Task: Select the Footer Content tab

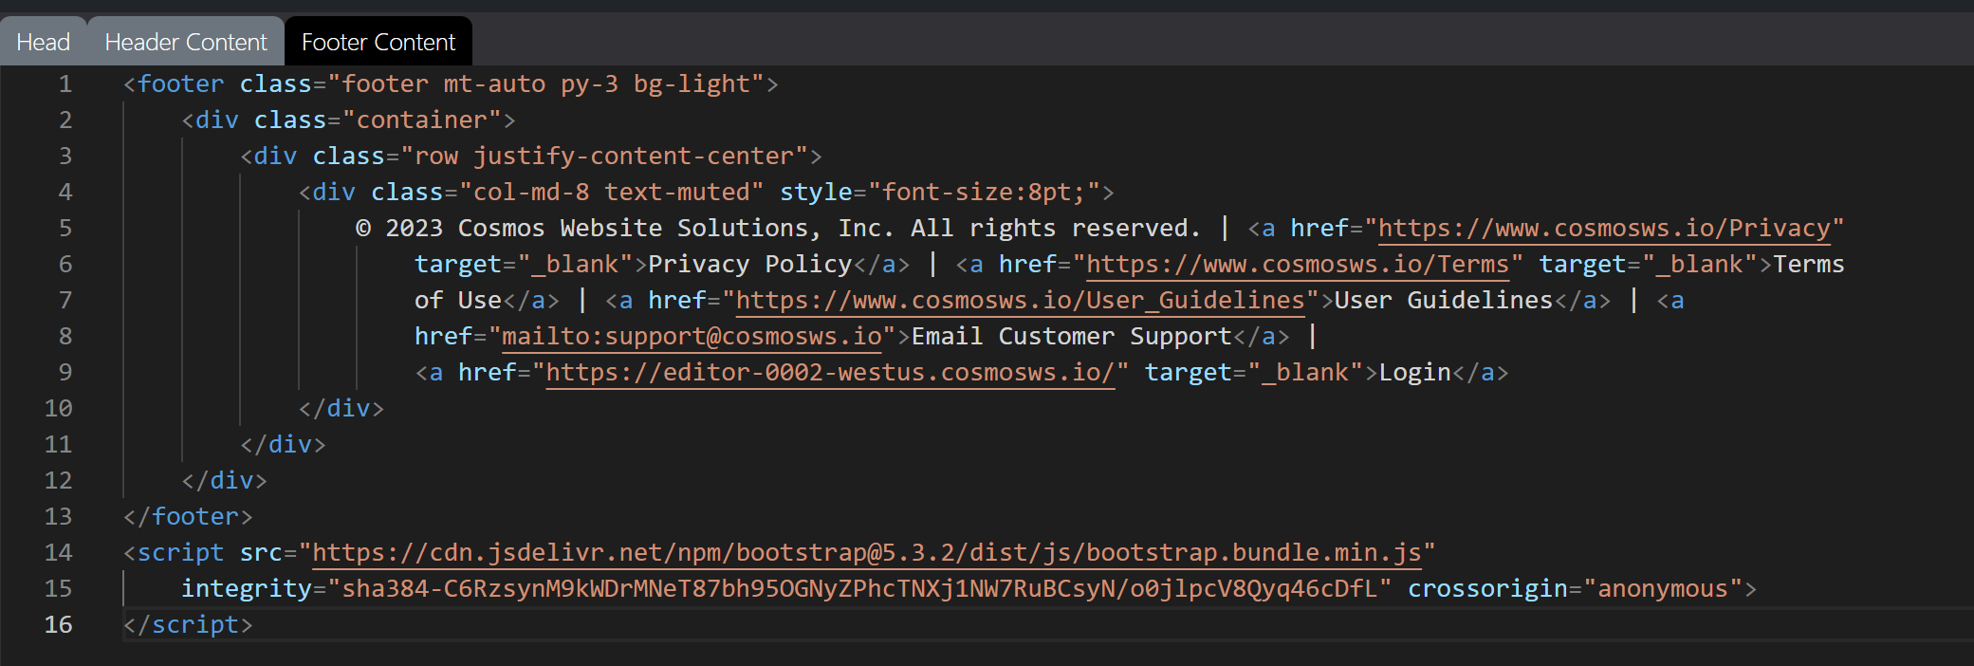Action: tap(378, 42)
